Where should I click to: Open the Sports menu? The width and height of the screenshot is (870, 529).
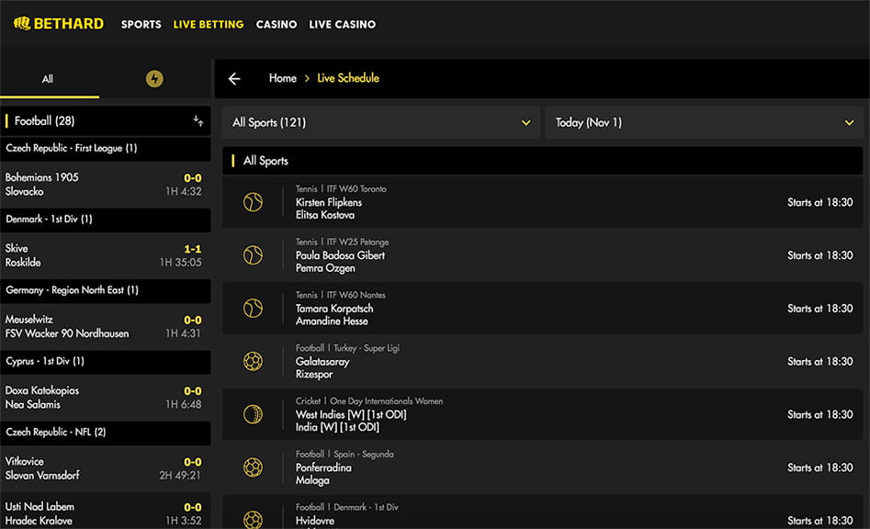click(141, 25)
